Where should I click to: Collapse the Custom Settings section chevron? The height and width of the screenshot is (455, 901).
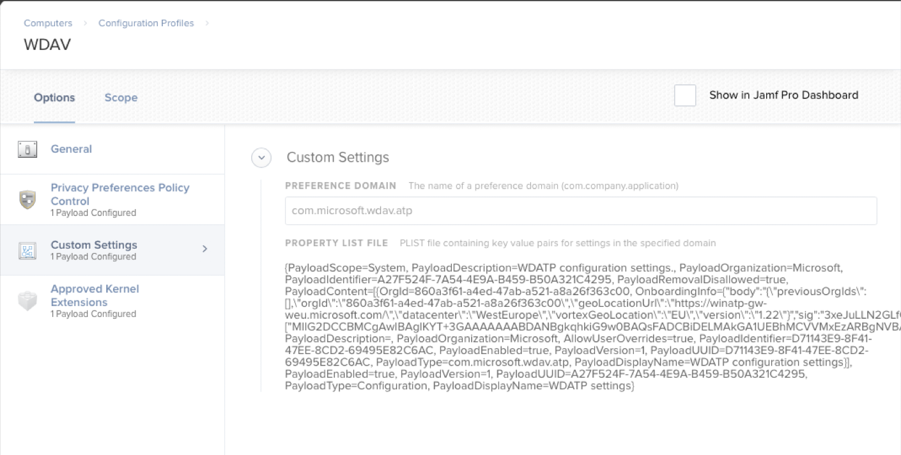pyautogui.click(x=261, y=158)
